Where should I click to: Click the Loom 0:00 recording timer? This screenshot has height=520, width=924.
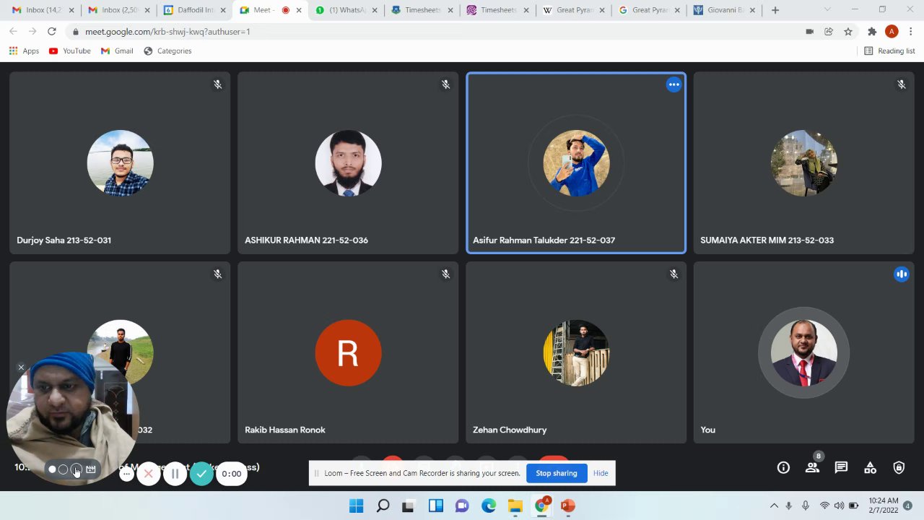pos(231,474)
